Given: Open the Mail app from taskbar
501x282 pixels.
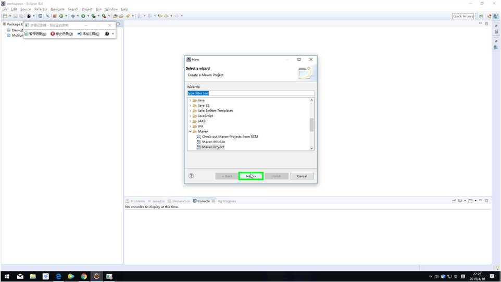Looking at the screenshot, I should coord(20,277).
